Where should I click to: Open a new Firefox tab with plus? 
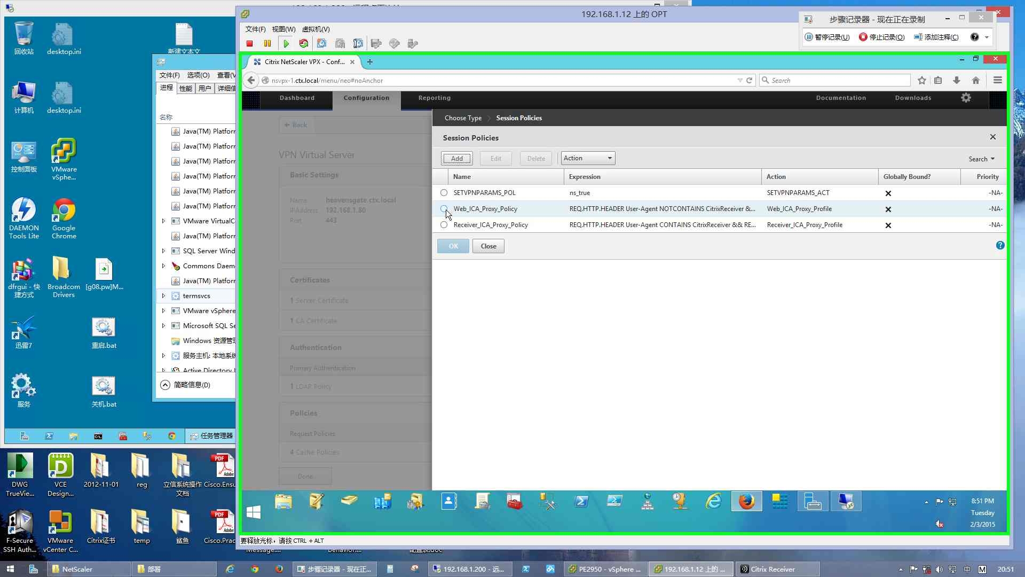point(370,62)
